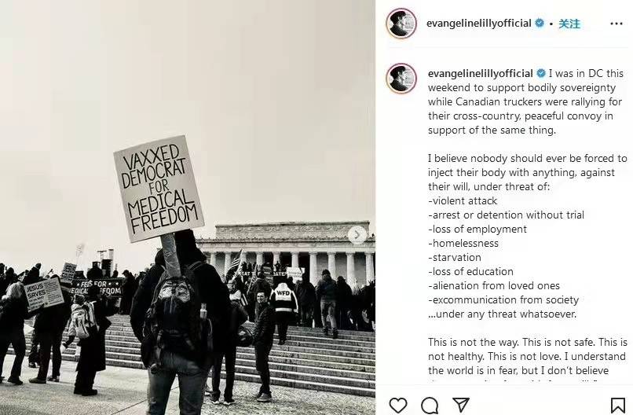Click the black and white protest photo
This screenshot has height=415, width=633.
point(188,207)
